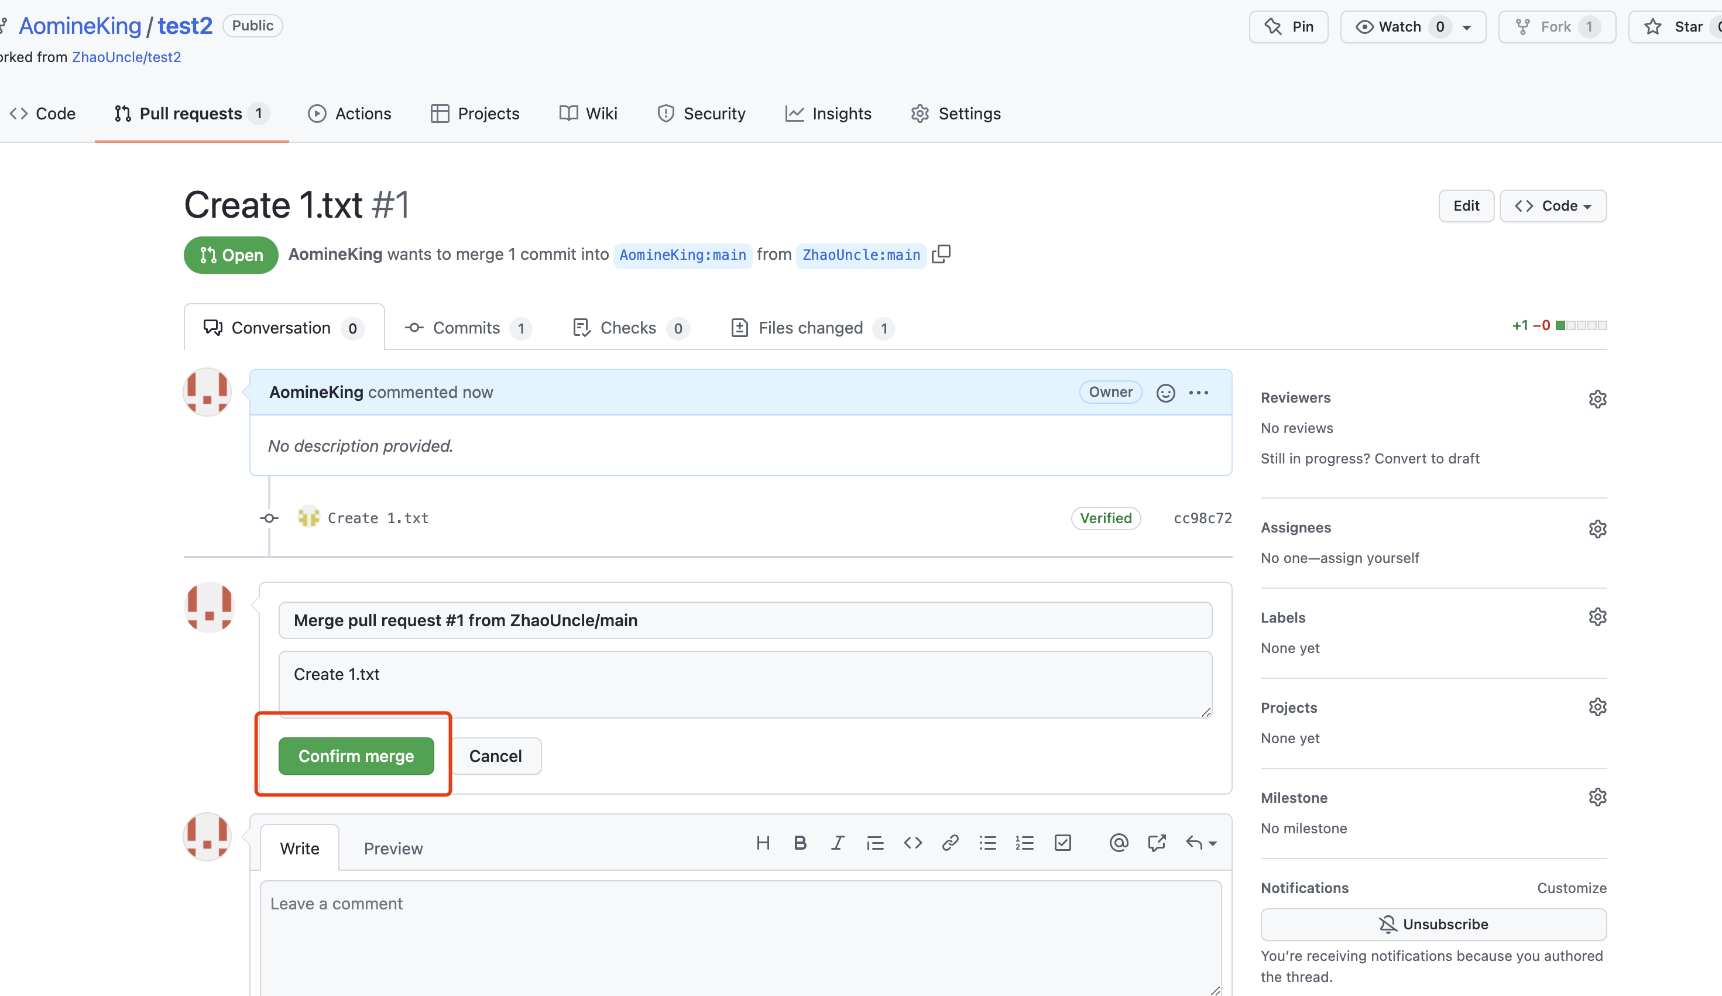Open the Commits tab

[468, 328]
